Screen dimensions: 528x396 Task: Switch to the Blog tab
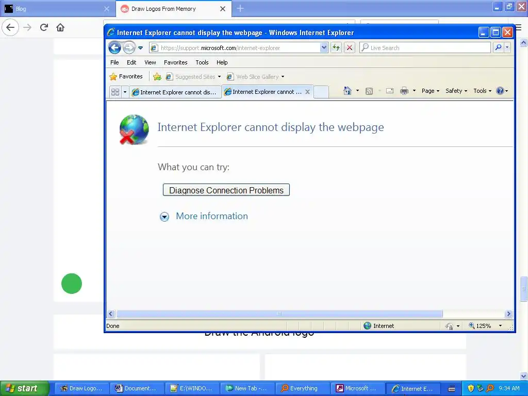[56, 9]
